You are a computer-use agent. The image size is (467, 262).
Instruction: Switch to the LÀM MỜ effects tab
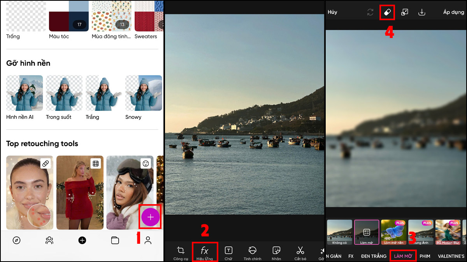403,256
